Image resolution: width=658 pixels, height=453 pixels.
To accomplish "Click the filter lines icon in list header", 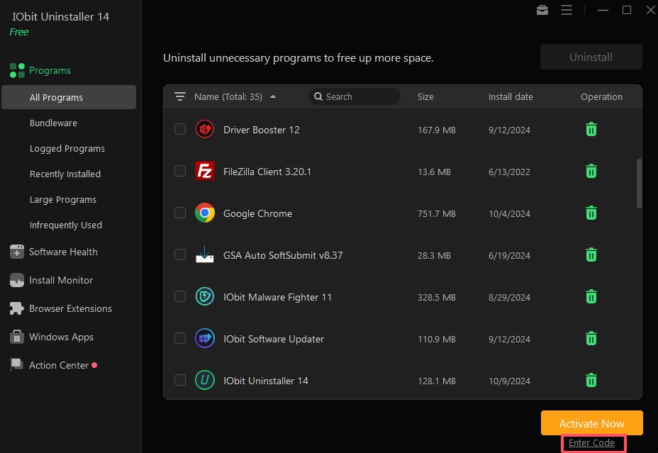I will tap(180, 97).
